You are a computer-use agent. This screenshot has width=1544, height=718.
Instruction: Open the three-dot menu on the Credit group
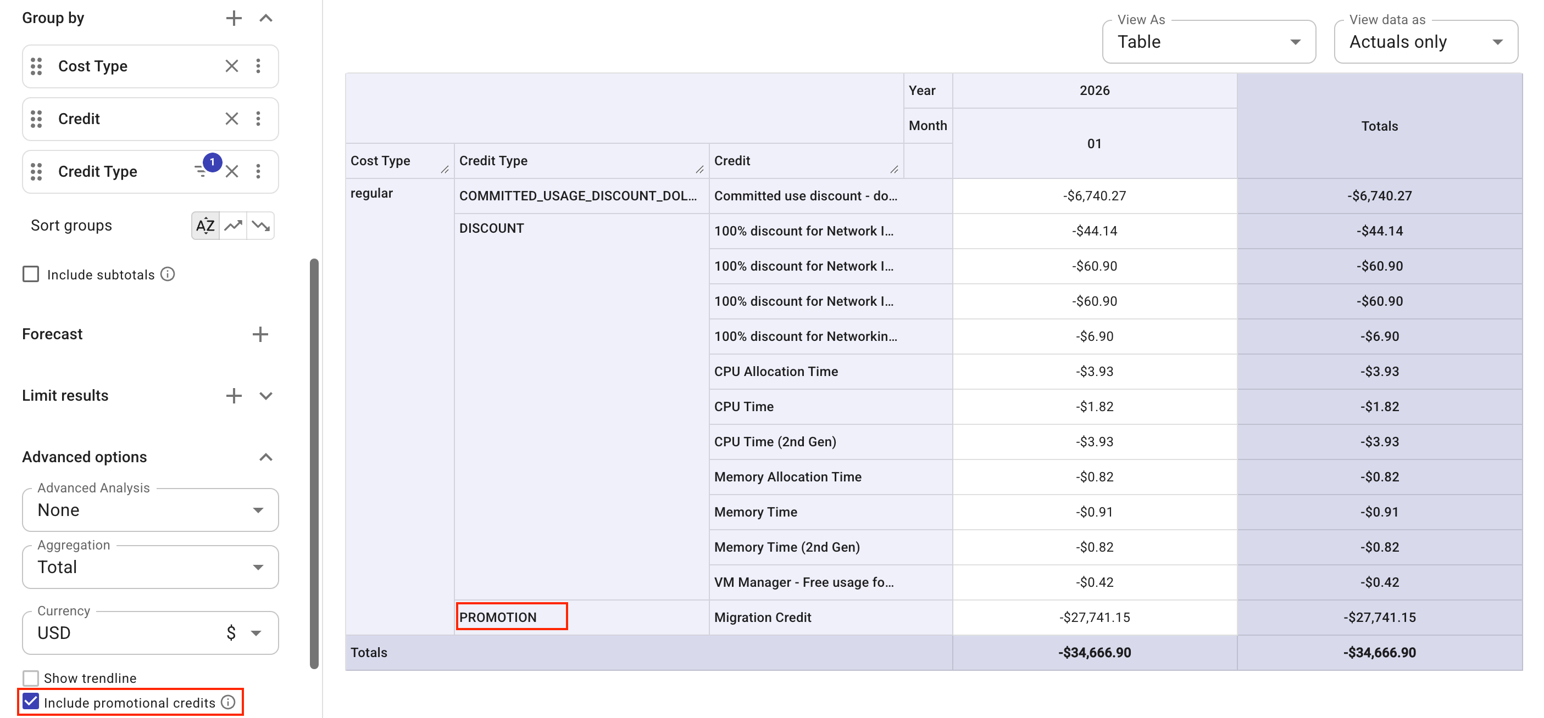[259, 119]
